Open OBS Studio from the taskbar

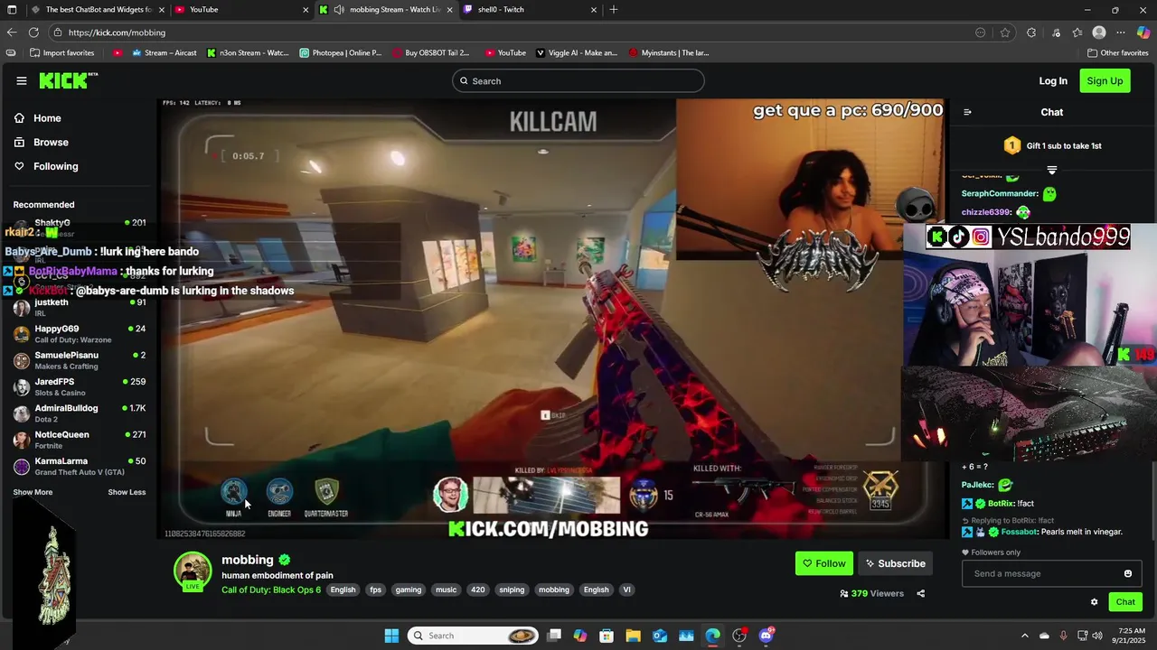point(739,636)
